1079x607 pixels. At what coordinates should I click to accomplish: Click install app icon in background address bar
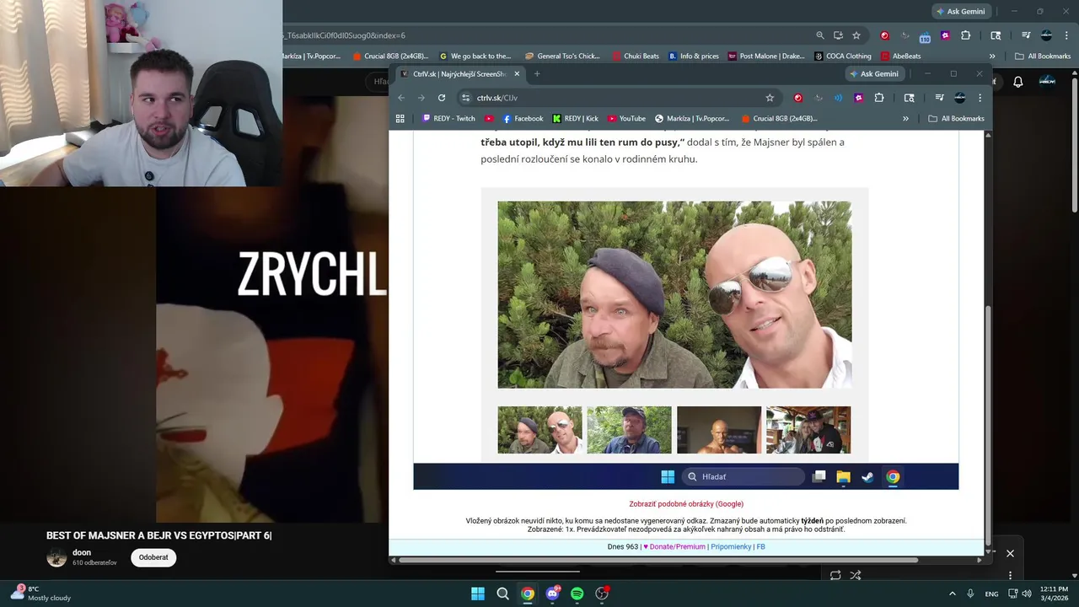pyautogui.click(x=838, y=35)
